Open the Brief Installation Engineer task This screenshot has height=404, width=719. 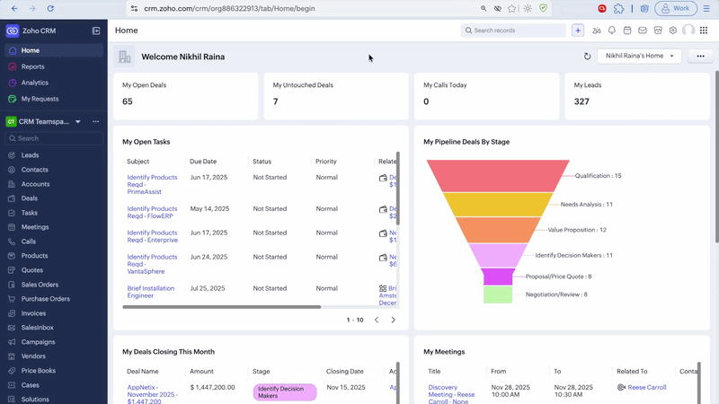tap(150, 292)
